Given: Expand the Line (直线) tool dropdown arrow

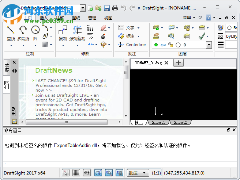Looking at the screenshot, I should pos(11,45).
